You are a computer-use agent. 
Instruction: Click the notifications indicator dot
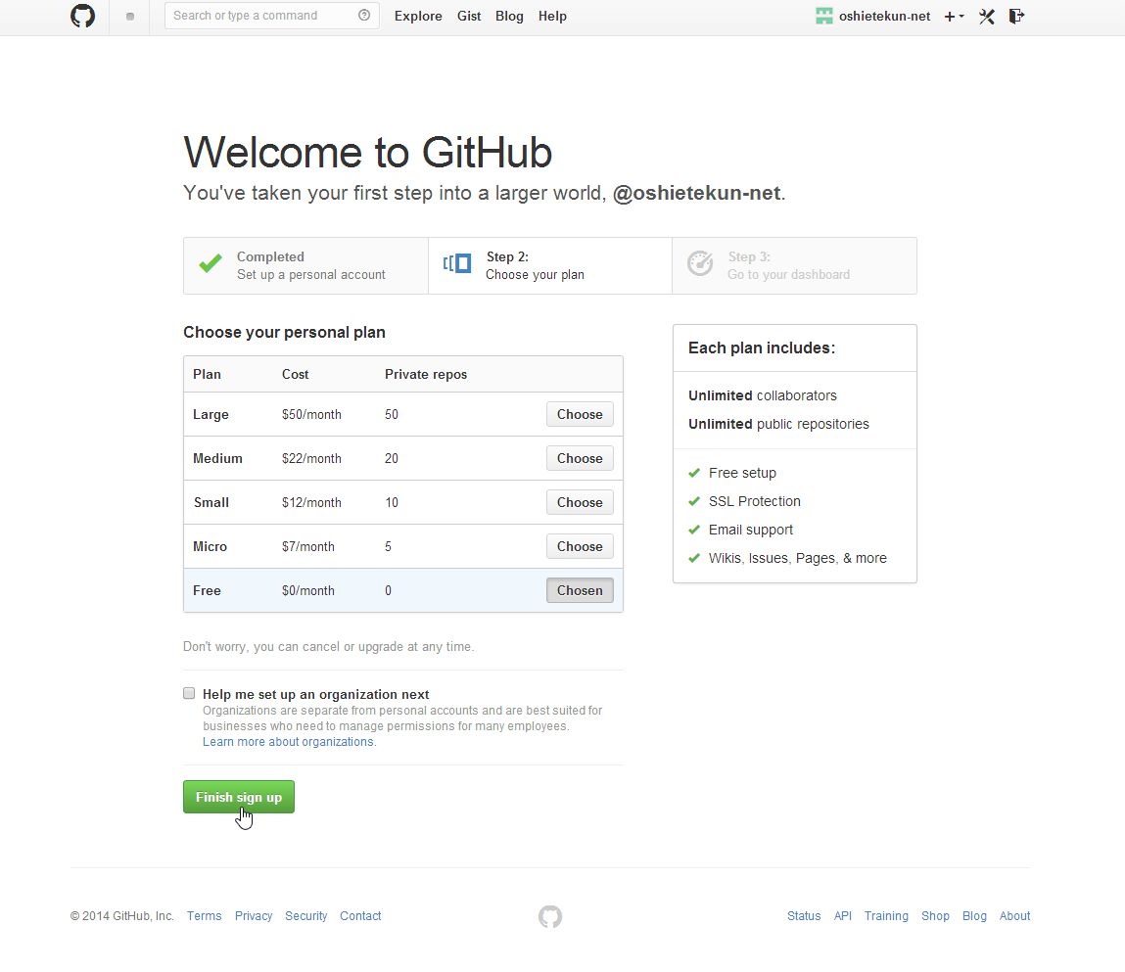(130, 17)
